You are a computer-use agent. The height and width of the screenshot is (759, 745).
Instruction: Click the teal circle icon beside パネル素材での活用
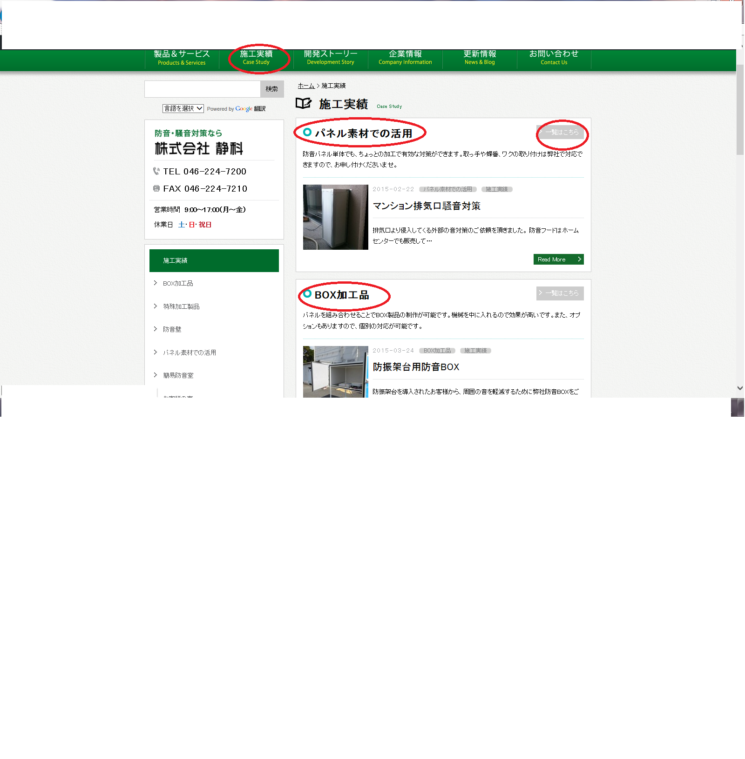(307, 132)
